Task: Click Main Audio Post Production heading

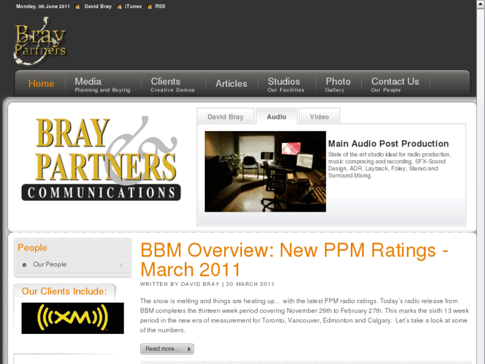Action: [x=388, y=144]
